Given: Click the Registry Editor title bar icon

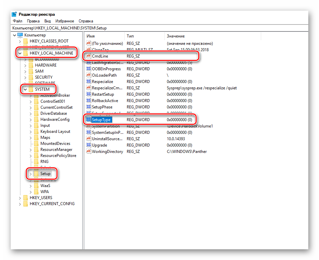Looking at the screenshot, I should [x=14, y=14].
